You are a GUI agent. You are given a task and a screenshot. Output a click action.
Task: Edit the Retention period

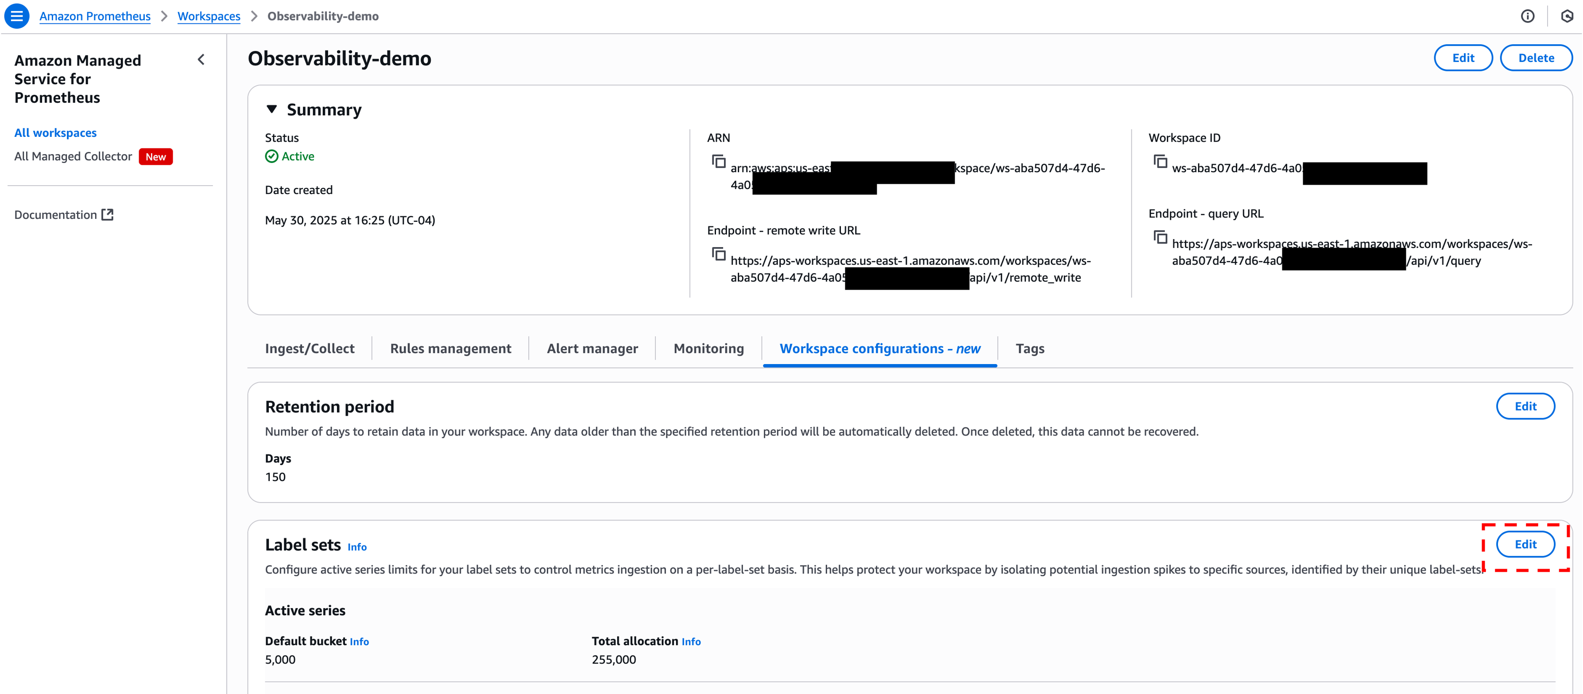(x=1526, y=406)
